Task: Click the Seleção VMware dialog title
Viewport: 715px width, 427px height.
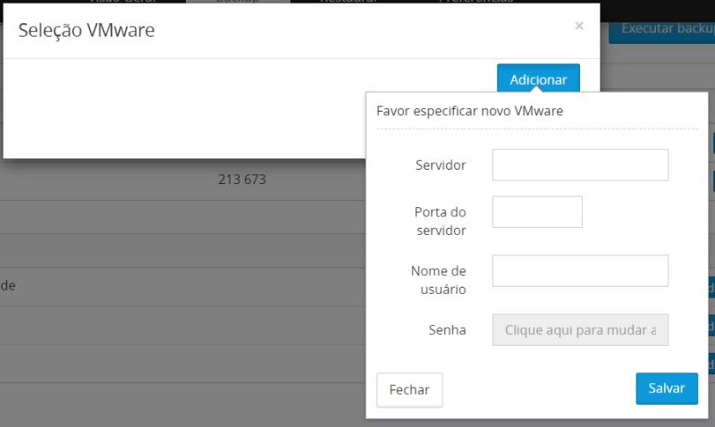Action: pyautogui.click(x=87, y=30)
